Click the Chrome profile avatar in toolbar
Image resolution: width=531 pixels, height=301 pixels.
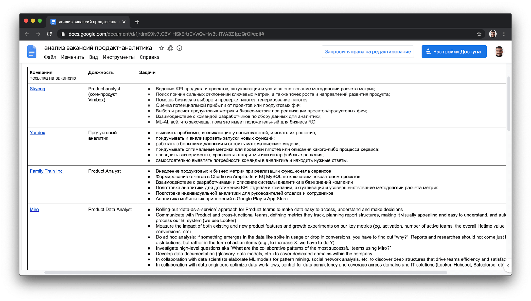[x=493, y=34]
